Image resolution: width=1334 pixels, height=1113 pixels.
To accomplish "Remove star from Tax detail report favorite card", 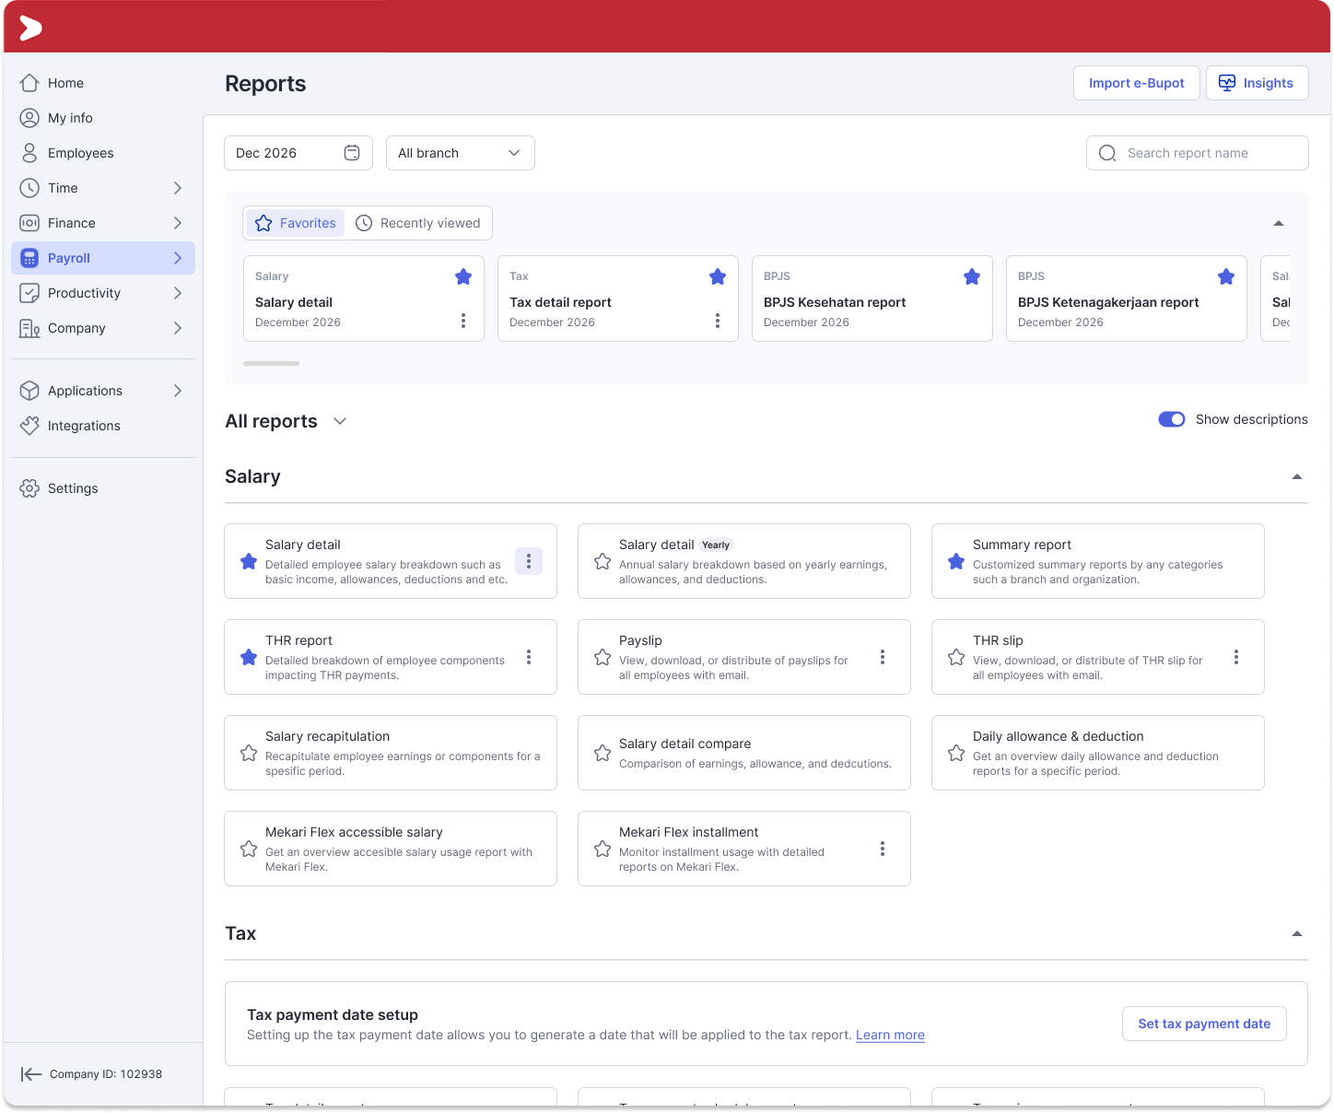I will coord(718,276).
